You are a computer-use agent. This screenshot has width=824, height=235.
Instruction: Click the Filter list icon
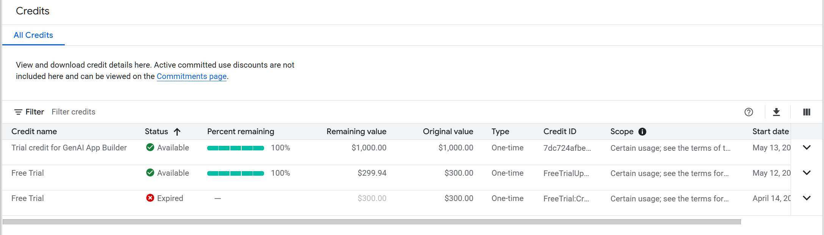pyautogui.click(x=18, y=112)
